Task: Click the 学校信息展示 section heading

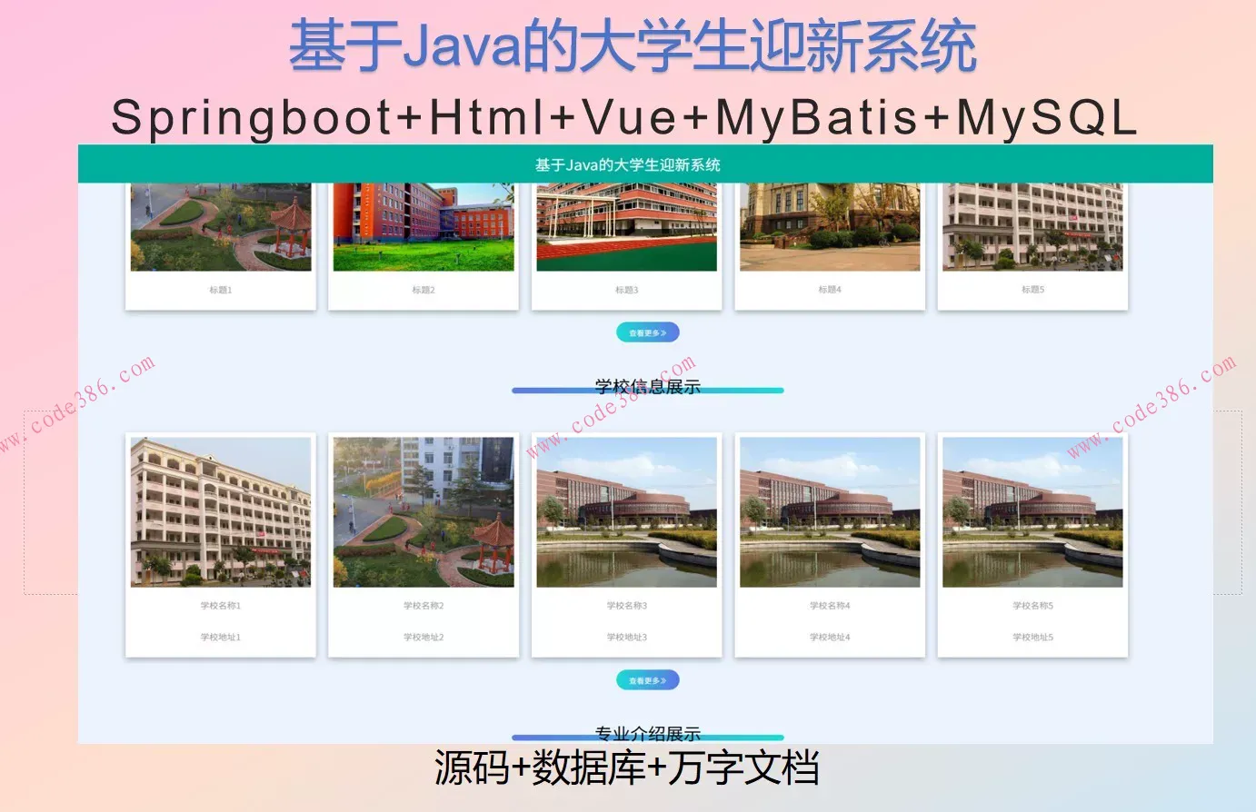Action: coord(647,386)
